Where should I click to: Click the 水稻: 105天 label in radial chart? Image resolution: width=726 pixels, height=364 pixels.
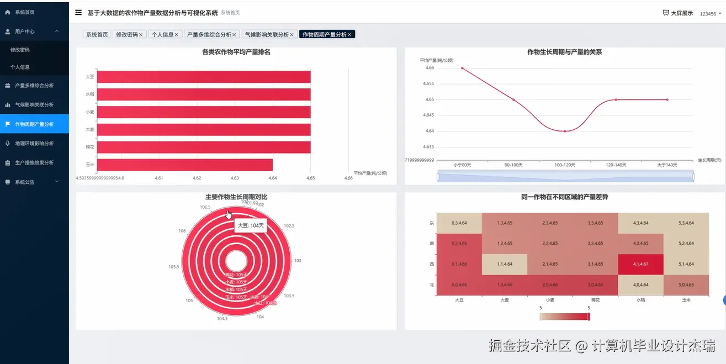[x=236, y=289]
